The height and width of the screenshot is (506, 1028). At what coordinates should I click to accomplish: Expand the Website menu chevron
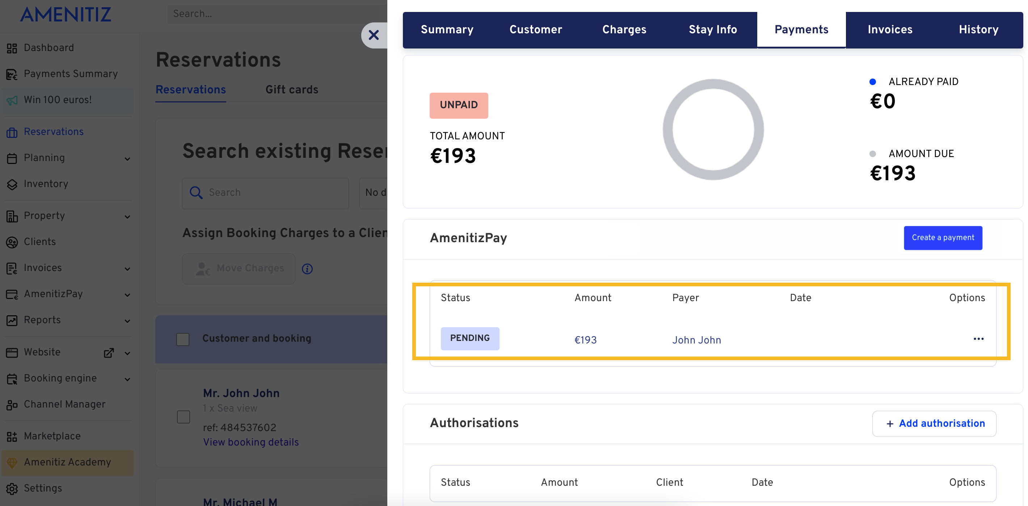click(127, 353)
